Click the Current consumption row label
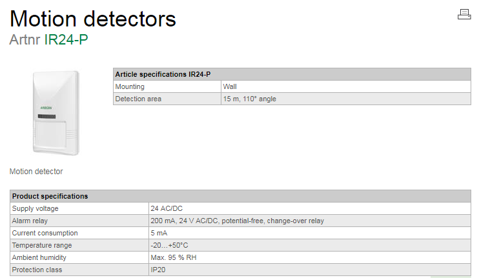 (45, 233)
